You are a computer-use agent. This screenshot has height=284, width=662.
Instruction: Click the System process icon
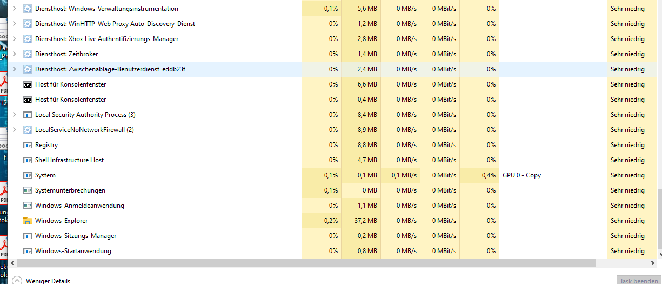28,175
